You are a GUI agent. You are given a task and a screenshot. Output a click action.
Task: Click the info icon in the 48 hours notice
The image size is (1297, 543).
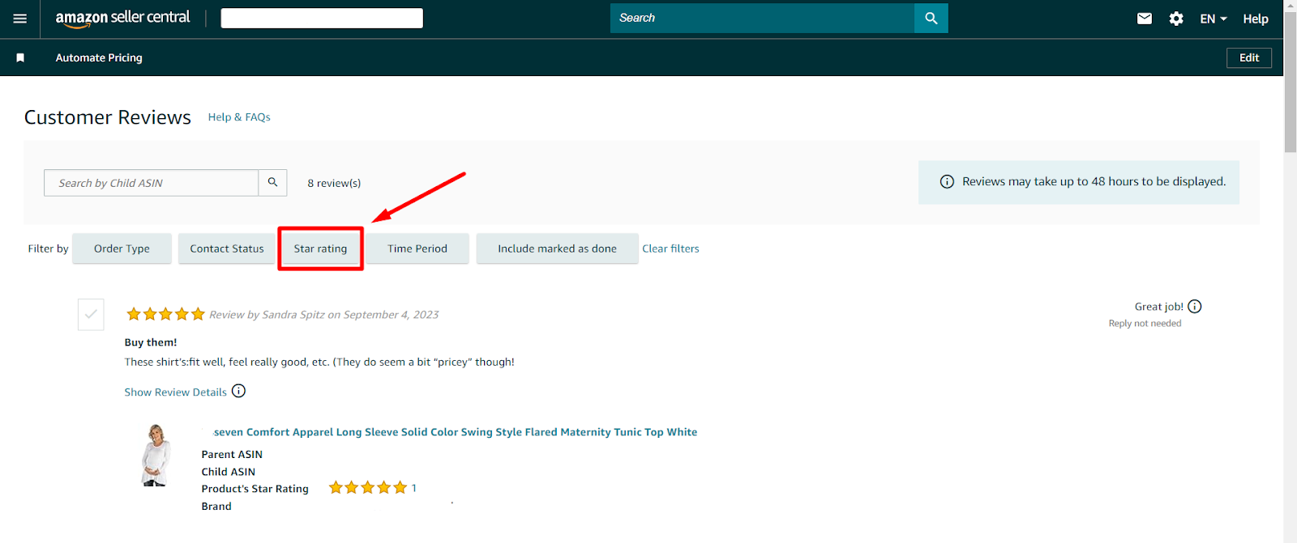coord(947,181)
